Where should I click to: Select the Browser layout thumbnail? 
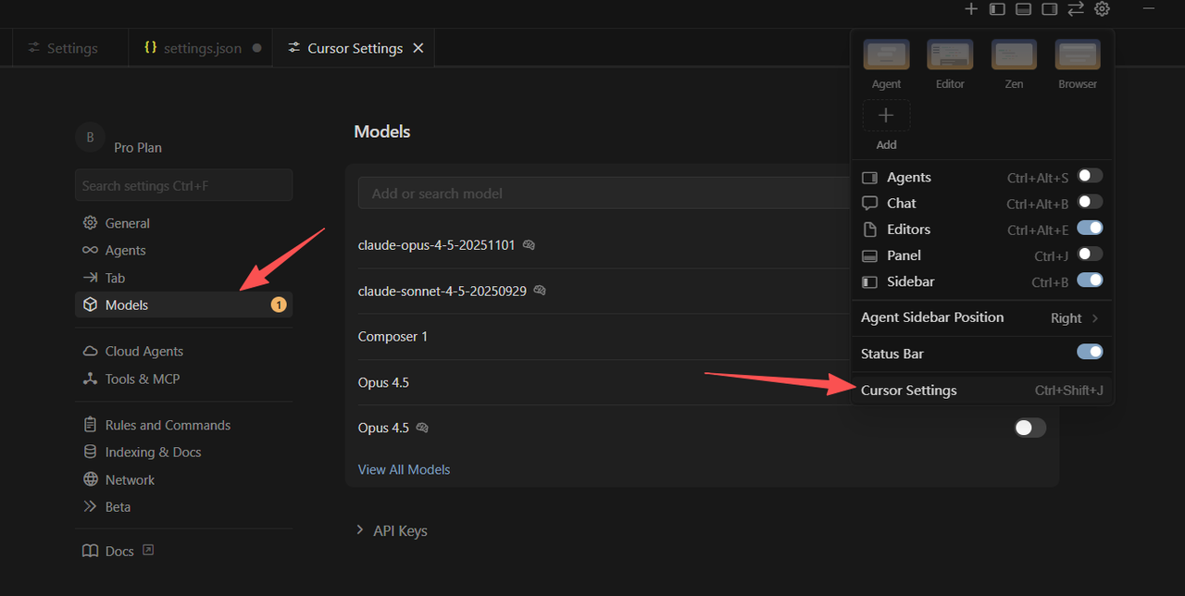(x=1078, y=55)
